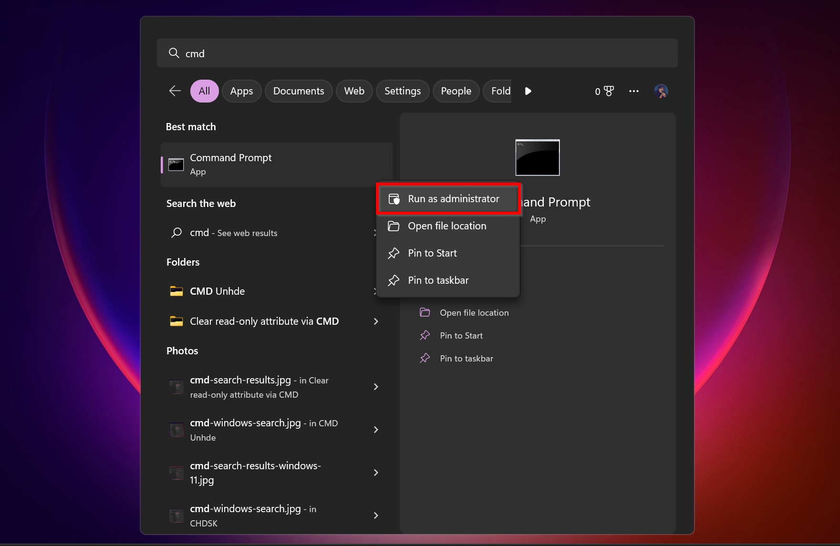Viewport: 840px width, 546px height.
Task: Click the Command Prompt icon in Best match
Action: tap(176, 165)
